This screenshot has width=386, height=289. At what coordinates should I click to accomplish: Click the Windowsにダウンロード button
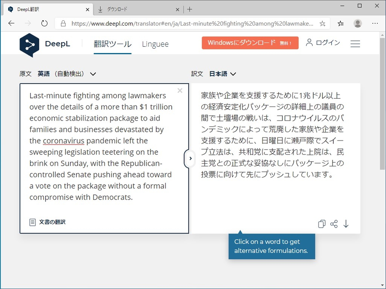click(250, 43)
